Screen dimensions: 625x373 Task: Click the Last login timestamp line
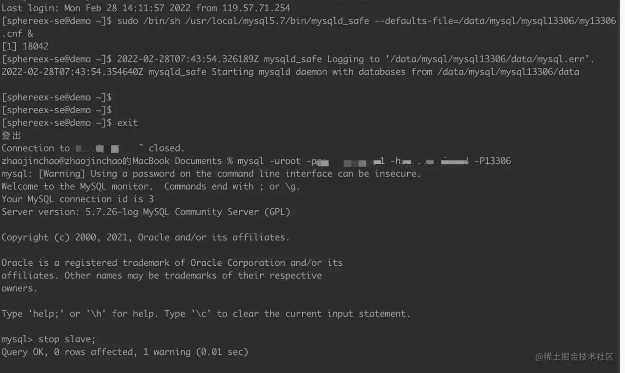146,8
